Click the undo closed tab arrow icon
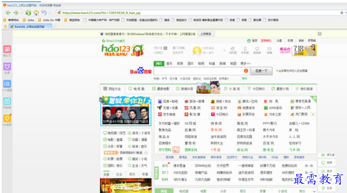347x193 pixels. (44, 13)
